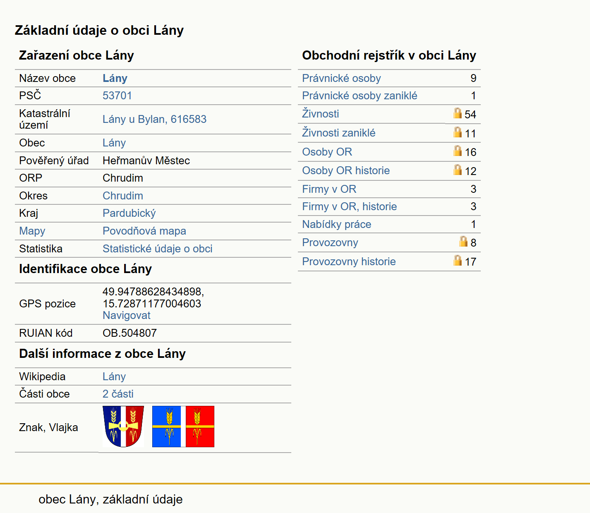The image size is (590, 513).
Task: Open the Provozovny link
Action: tap(330, 242)
